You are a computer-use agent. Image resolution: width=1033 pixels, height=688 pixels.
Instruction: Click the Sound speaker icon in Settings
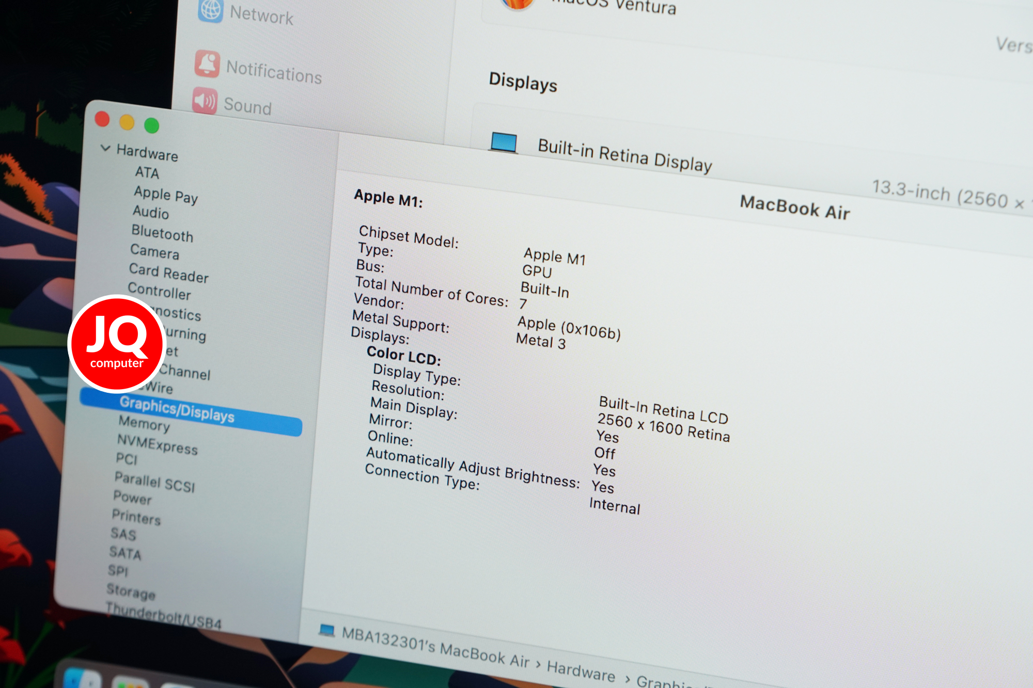pos(205,101)
